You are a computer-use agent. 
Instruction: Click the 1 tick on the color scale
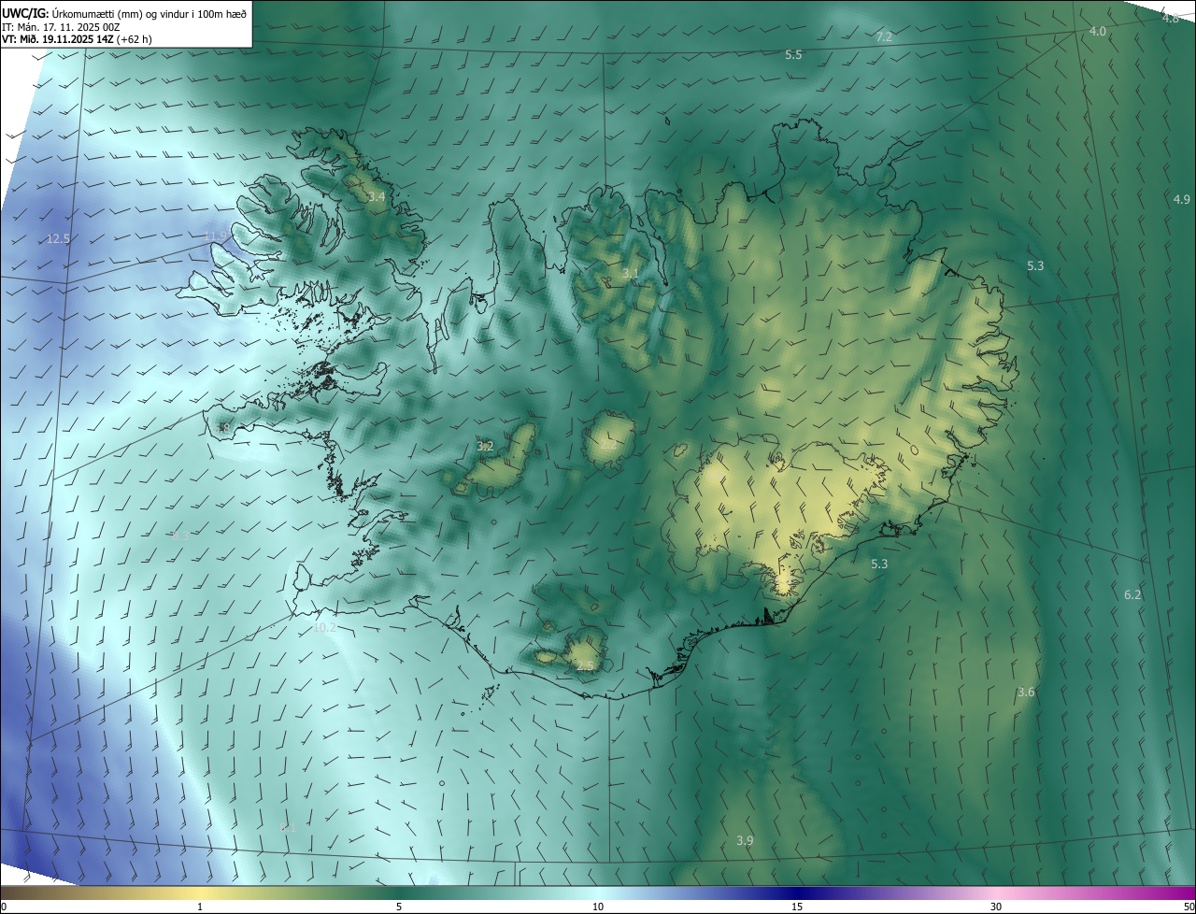pyautogui.click(x=200, y=907)
